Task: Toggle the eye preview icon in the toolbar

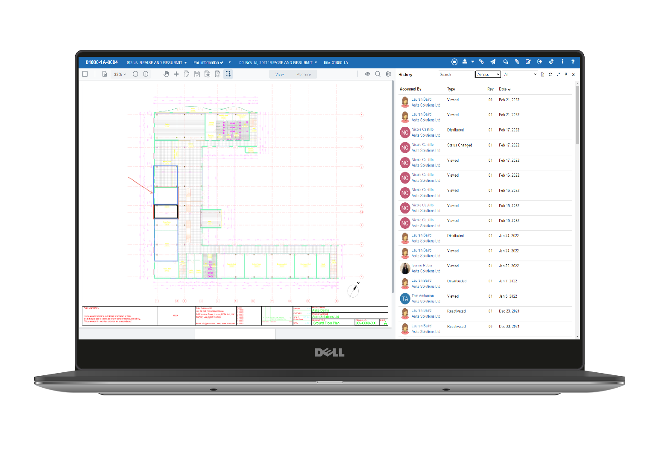Action: [368, 74]
